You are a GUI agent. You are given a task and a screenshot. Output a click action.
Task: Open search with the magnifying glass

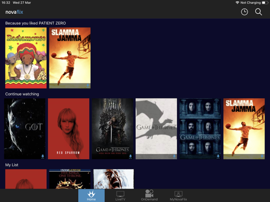(x=259, y=12)
